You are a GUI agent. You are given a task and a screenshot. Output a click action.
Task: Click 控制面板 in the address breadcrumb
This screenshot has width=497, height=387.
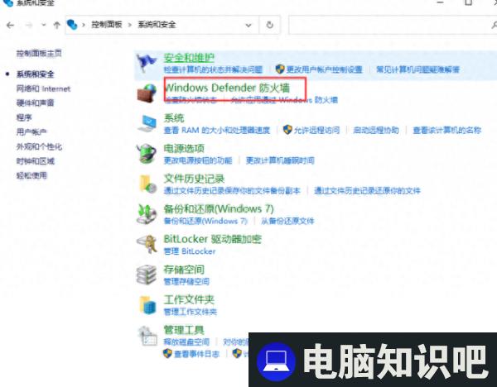click(107, 24)
